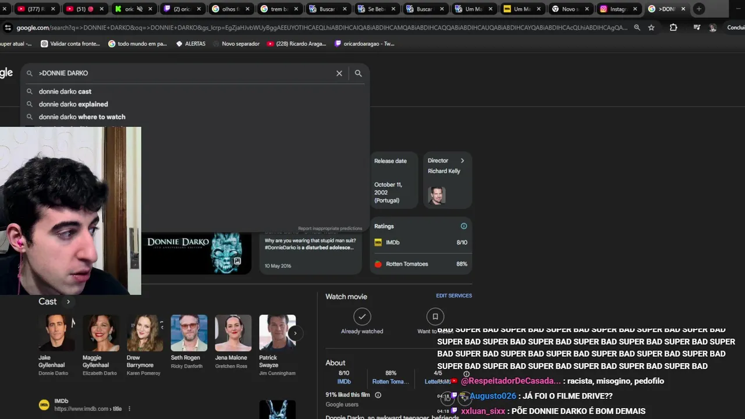Viewport: 745px width, 419px height.
Task: Click Richard Kelly director photo
Action: coord(437,195)
